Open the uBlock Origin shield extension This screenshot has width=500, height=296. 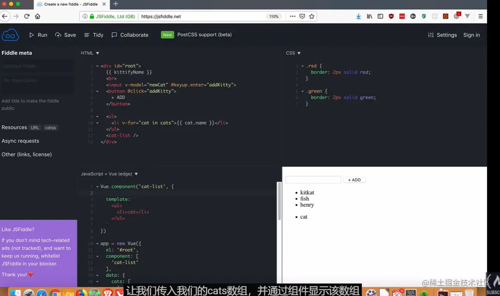coord(391,16)
